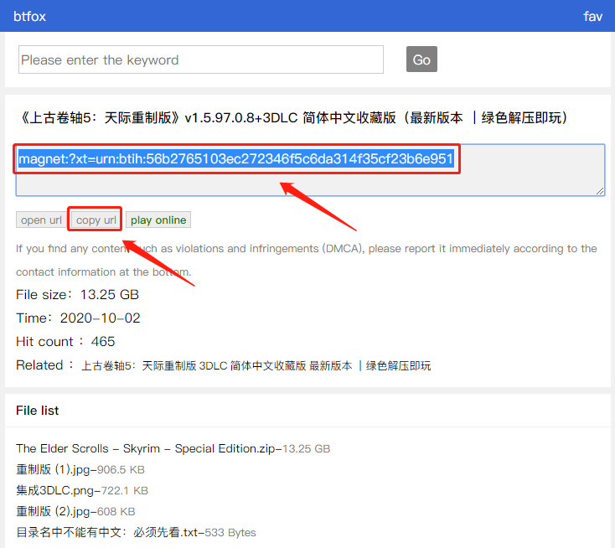615x548 pixels.
Task: Select the 重制版 (2).jpg file row
Action: click(x=75, y=511)
